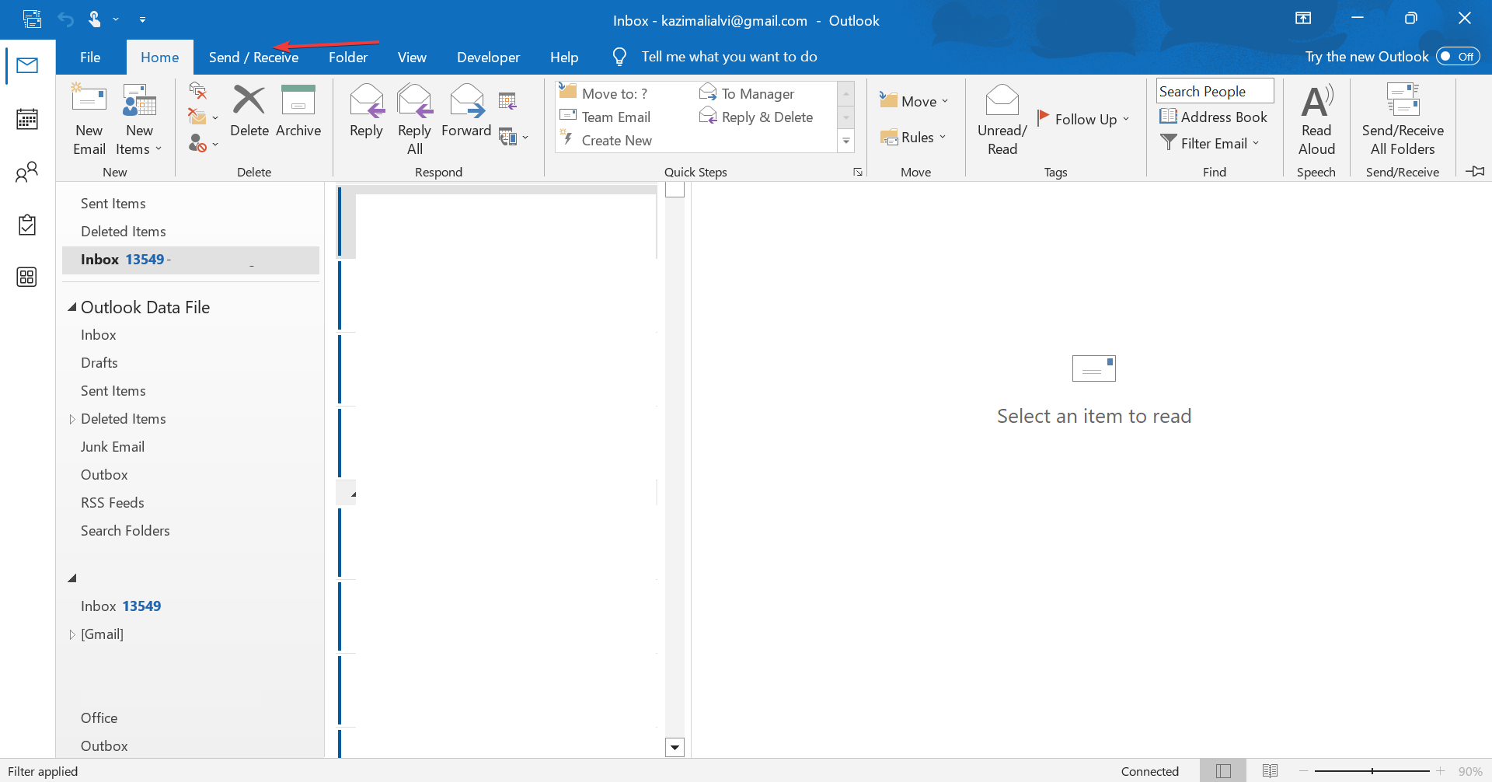Click Read Aloud
The width and height of the screenshot is (1492, 782).
pos(1316,120)
